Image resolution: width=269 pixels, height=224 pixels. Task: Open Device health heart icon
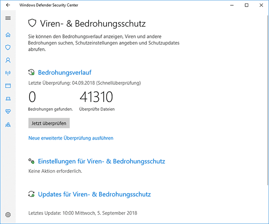pos(8,111)
